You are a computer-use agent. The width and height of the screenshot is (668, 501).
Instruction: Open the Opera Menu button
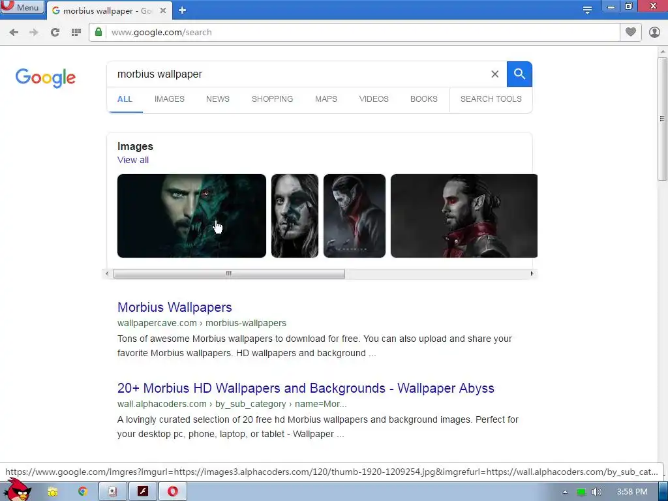point(22,7)
